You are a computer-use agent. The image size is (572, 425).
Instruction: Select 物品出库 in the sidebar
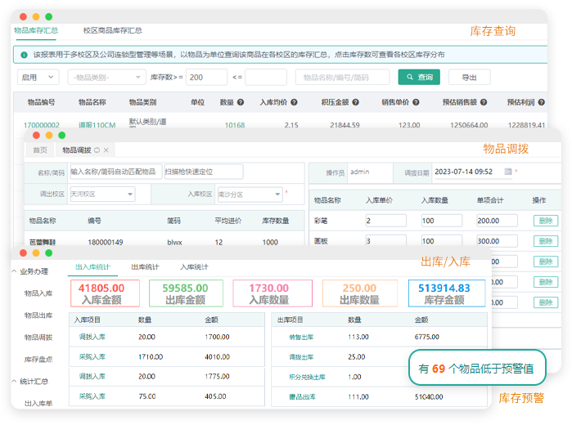[x=38, y=315]
